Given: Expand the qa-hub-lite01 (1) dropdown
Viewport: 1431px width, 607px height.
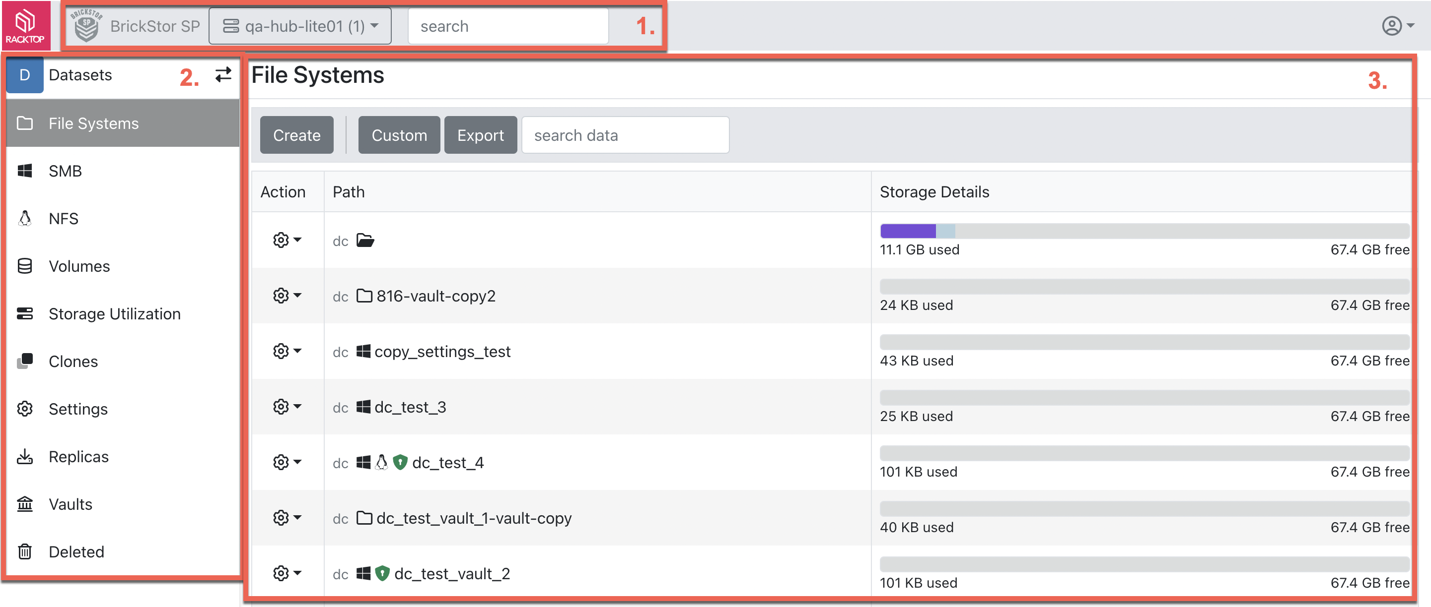Looking at the screenshot, I should pyautogui.click(x=300, y=26).
